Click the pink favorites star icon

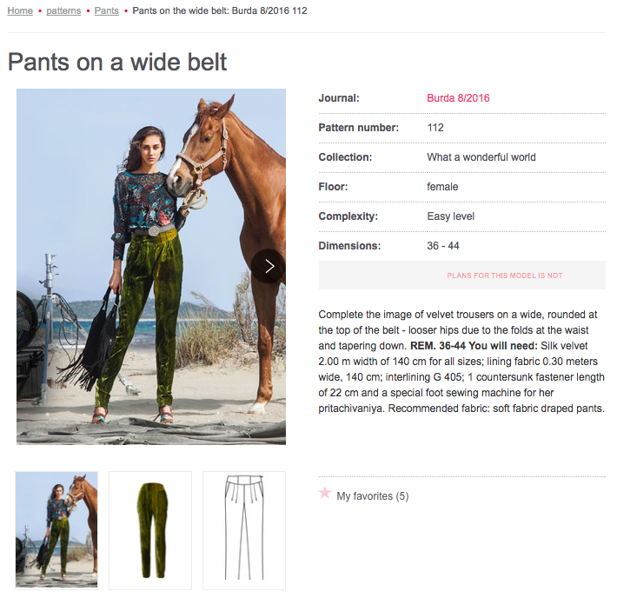(325, 494)
